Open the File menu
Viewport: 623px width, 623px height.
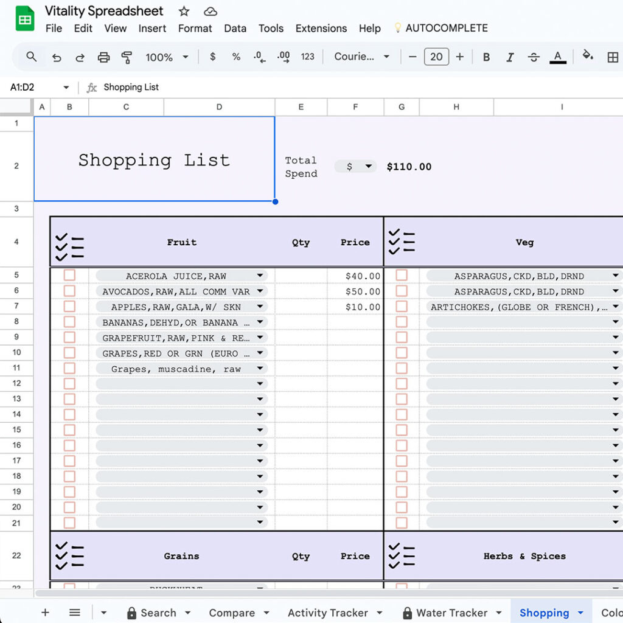click(54, 29)
